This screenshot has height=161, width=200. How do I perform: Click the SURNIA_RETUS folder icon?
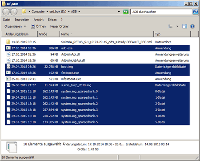click(x=8, y=42)
